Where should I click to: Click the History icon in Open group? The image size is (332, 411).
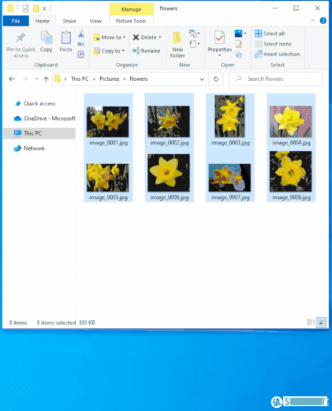click(x=239, y=54)
